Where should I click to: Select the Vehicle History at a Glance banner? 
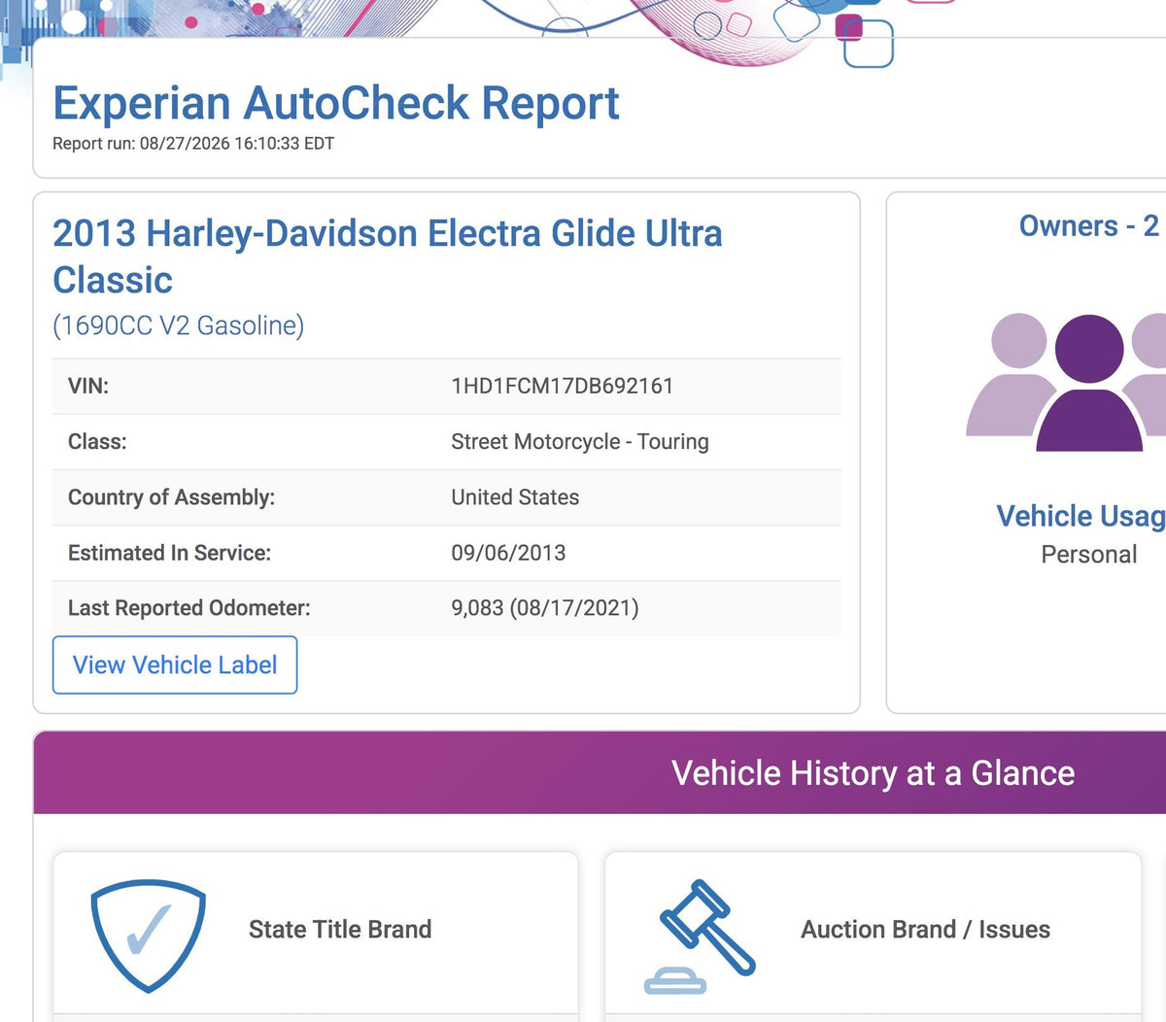pos(600,773)
